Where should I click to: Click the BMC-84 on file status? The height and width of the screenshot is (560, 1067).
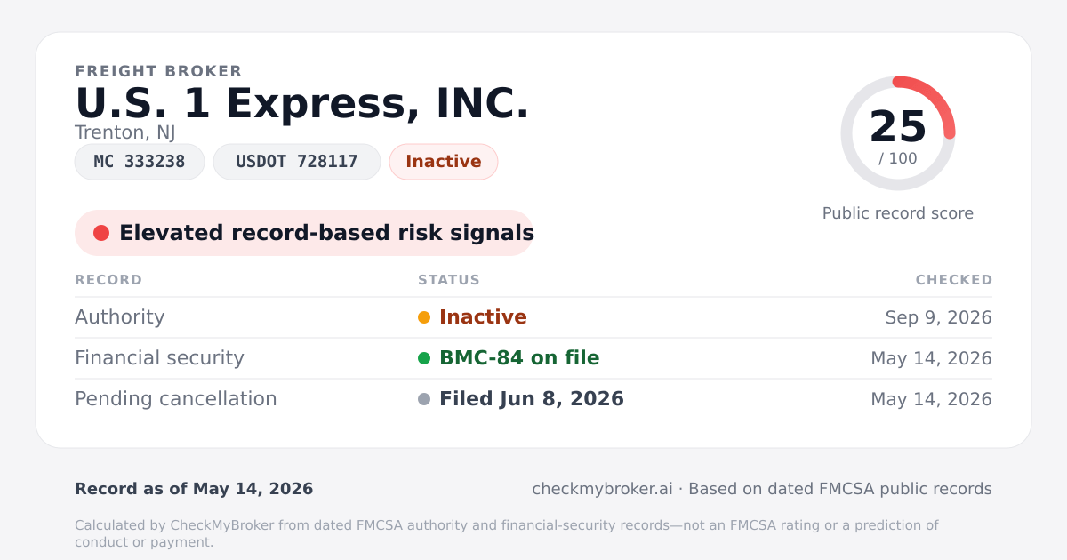pyautogui.click(x=519, y=358)
